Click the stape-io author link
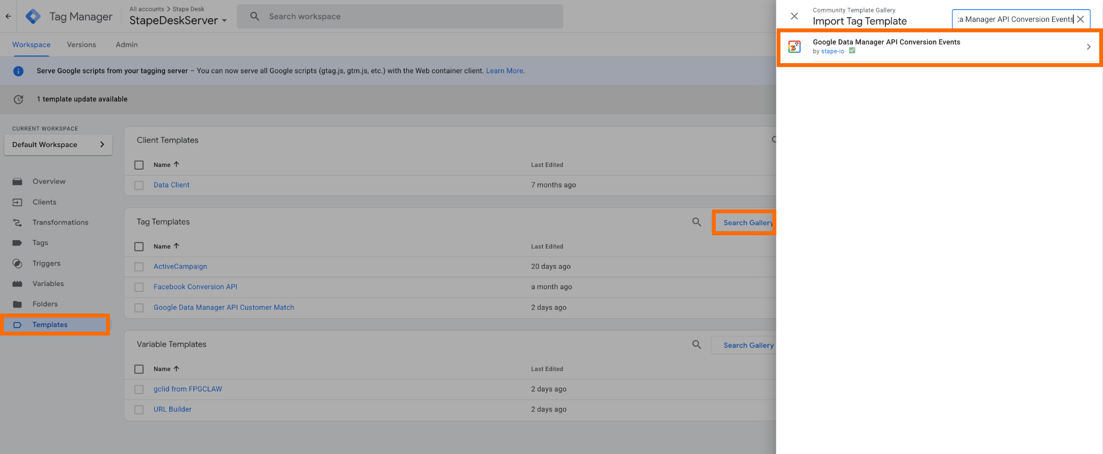 point(833,51)
